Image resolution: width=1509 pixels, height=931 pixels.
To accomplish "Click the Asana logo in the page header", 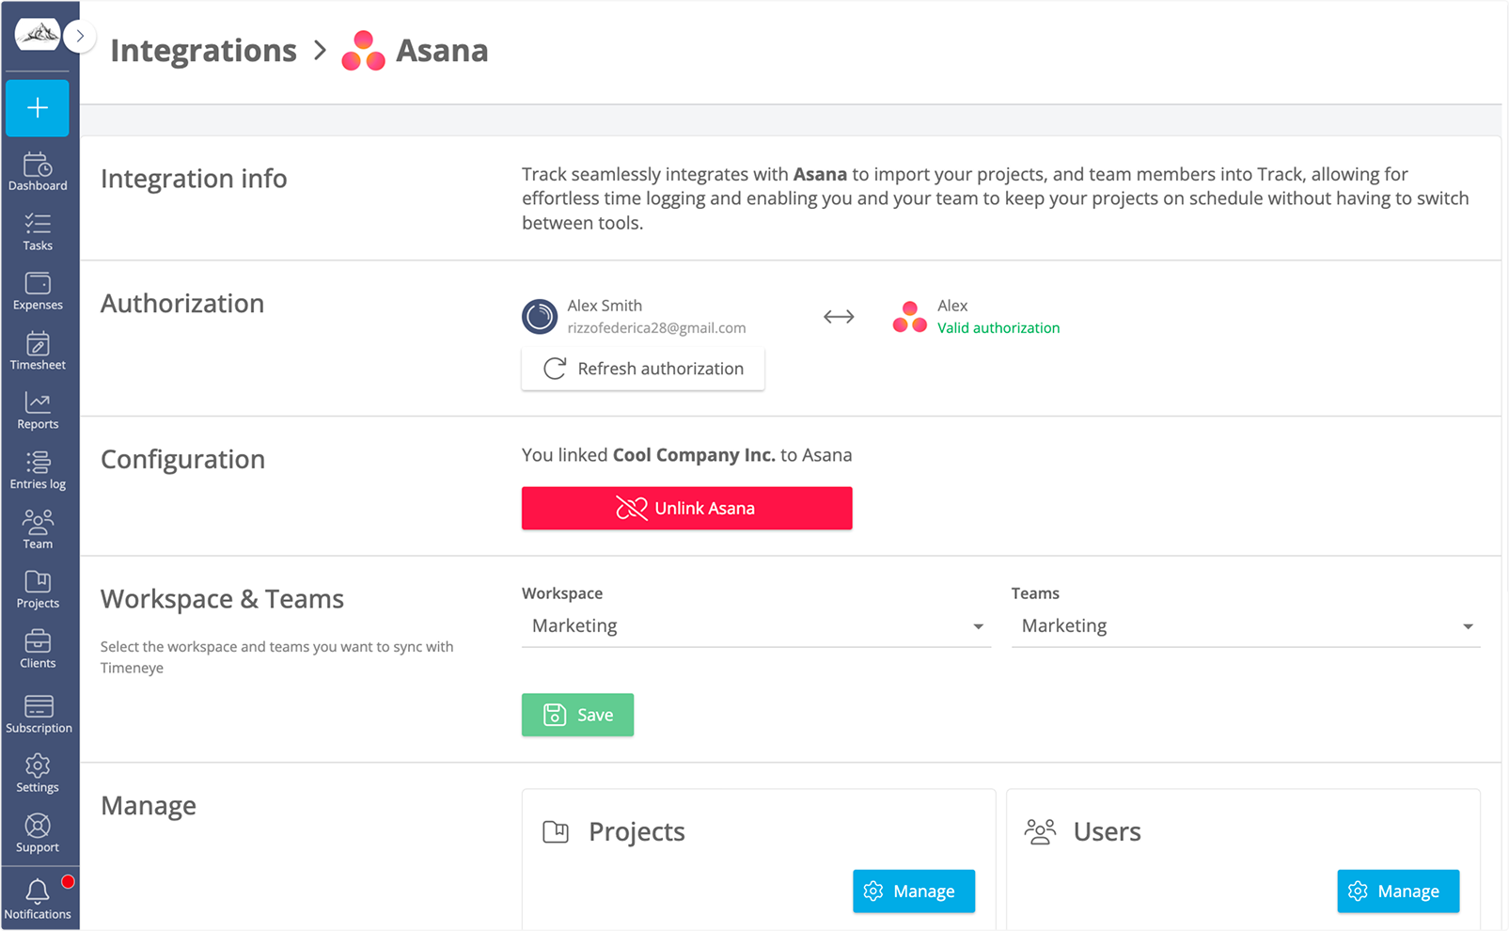I will click(x=364, y=51).
